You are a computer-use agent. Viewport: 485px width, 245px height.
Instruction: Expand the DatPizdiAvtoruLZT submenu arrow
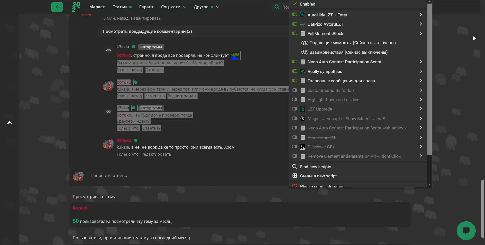point(421,24)
